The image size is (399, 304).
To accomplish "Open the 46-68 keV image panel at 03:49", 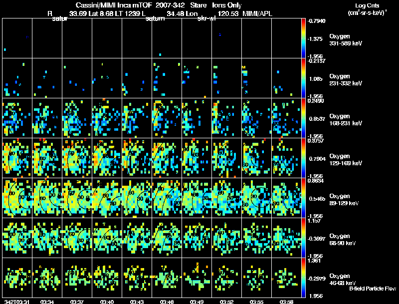I will [197, 278].
